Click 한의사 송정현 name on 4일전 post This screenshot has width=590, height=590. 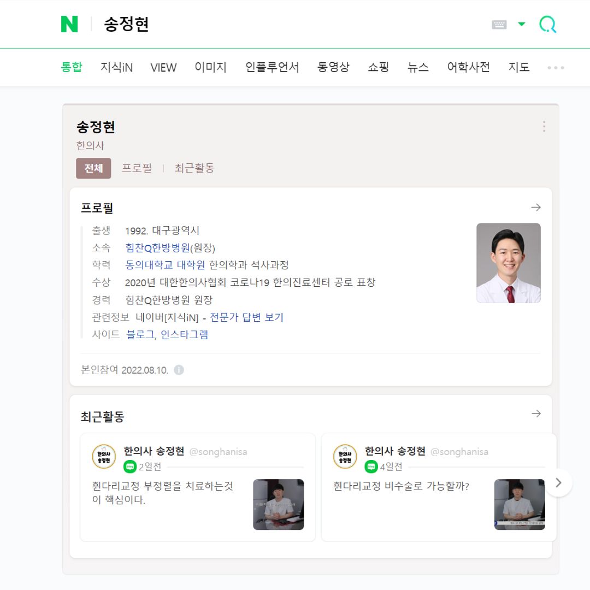(x=395, y=451)
